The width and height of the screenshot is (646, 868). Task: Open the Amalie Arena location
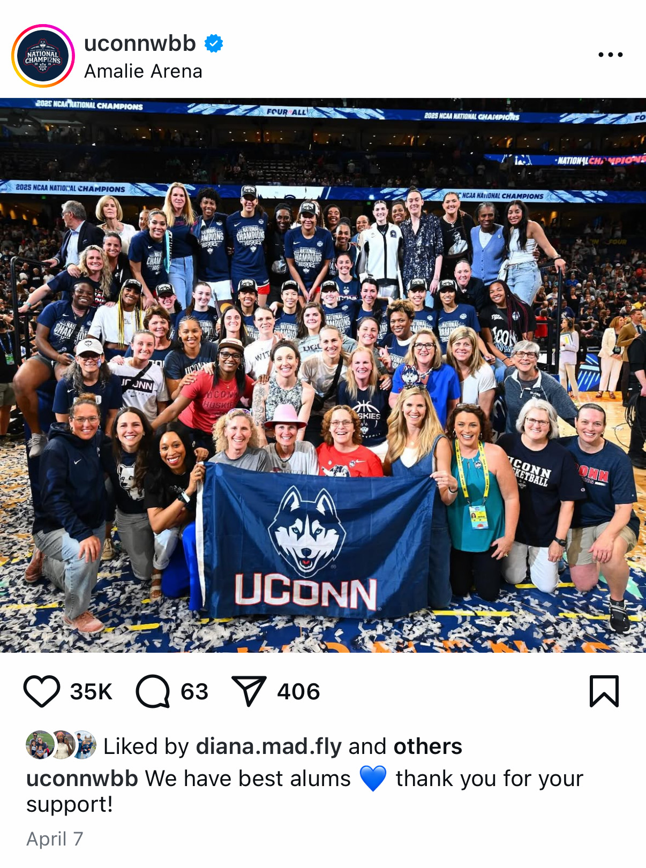point(143,71)
